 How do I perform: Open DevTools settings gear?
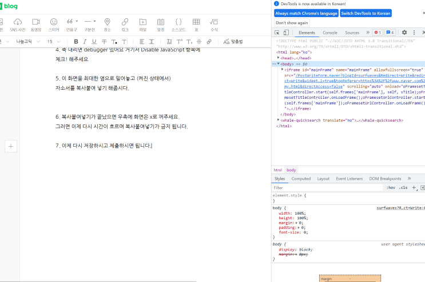(404, 33)
